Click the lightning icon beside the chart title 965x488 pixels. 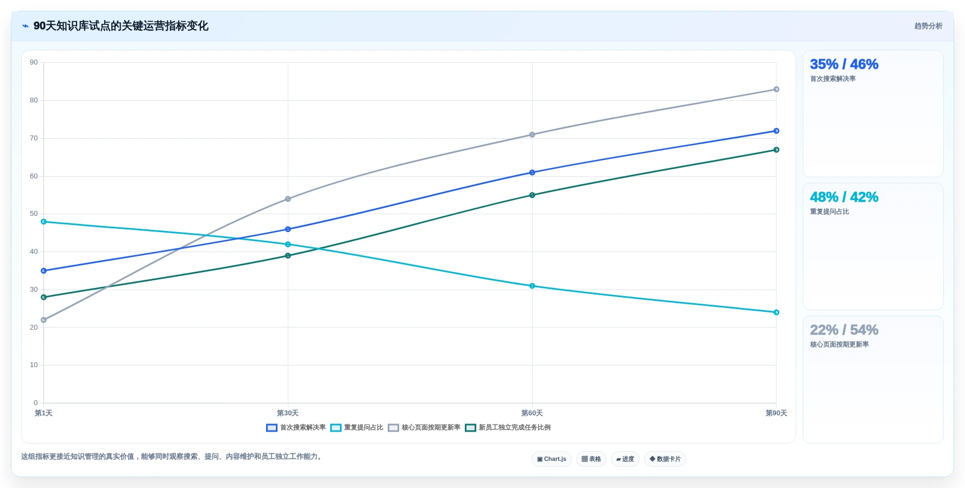25,26
